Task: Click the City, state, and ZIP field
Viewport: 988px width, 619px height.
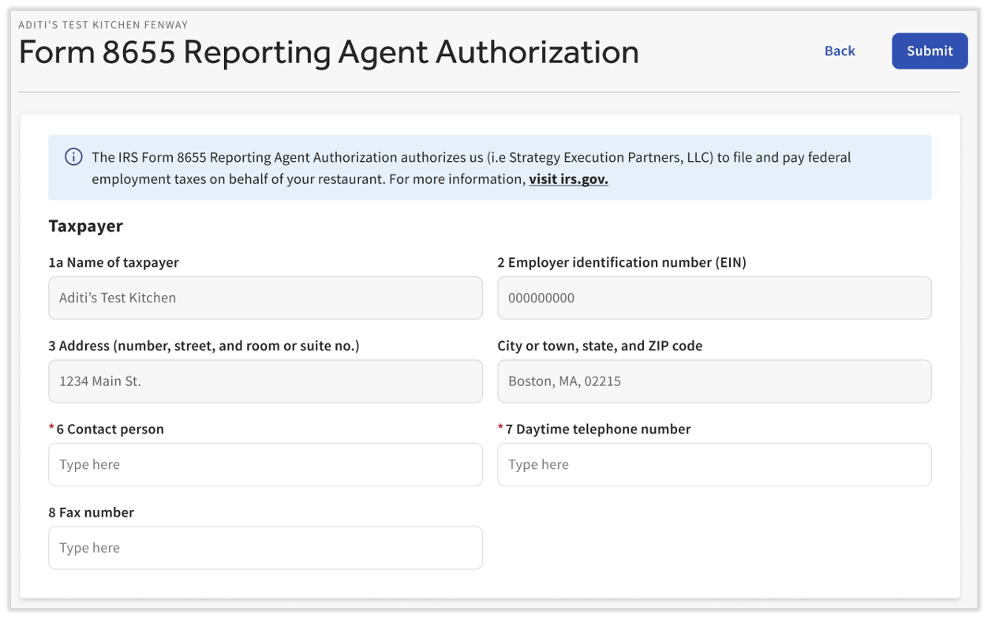Action: (714, 381)
